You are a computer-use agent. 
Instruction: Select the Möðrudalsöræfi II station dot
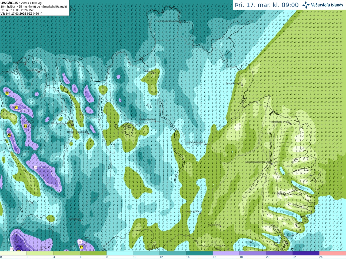pos(206,144)
